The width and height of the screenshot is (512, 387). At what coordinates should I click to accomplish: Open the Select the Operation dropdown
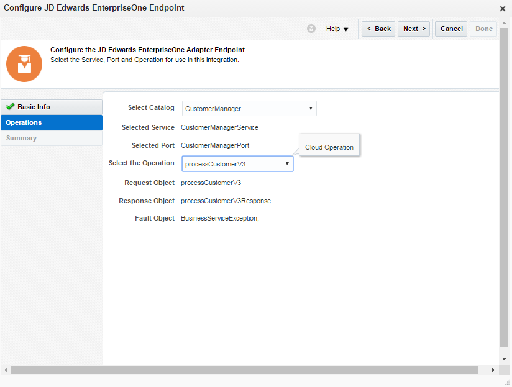(237, 164)
